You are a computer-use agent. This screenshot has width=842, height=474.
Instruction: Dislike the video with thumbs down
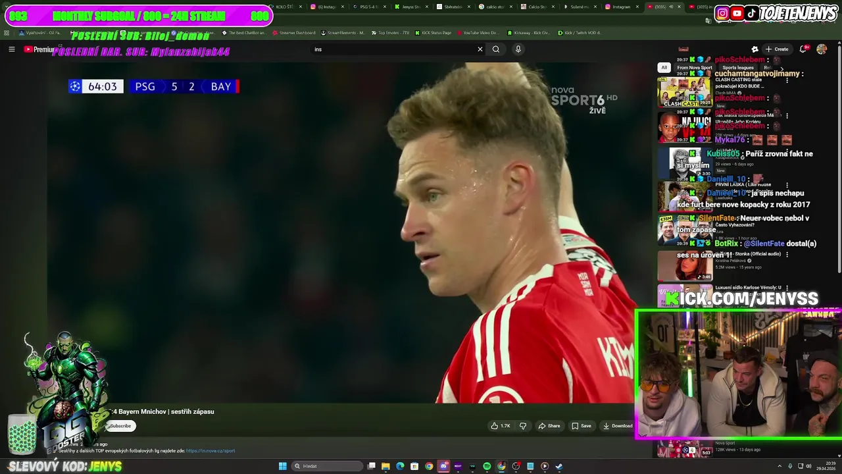point(523,426)
